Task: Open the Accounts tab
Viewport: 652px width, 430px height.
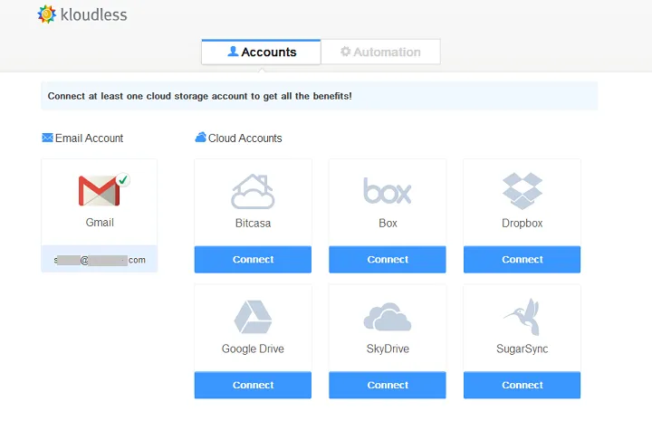Action: coord(261,52)
